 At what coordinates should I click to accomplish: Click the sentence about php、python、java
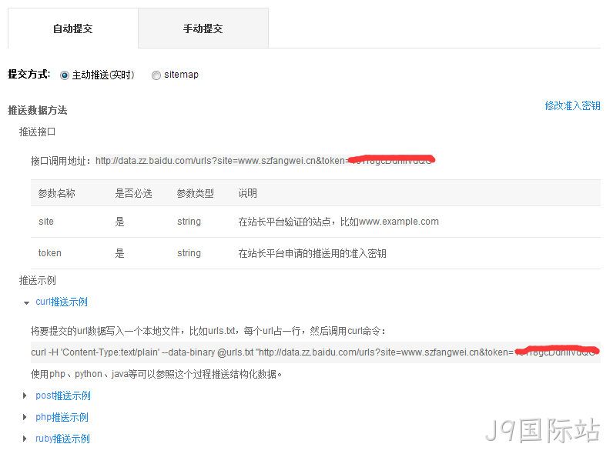pos(156,374)
